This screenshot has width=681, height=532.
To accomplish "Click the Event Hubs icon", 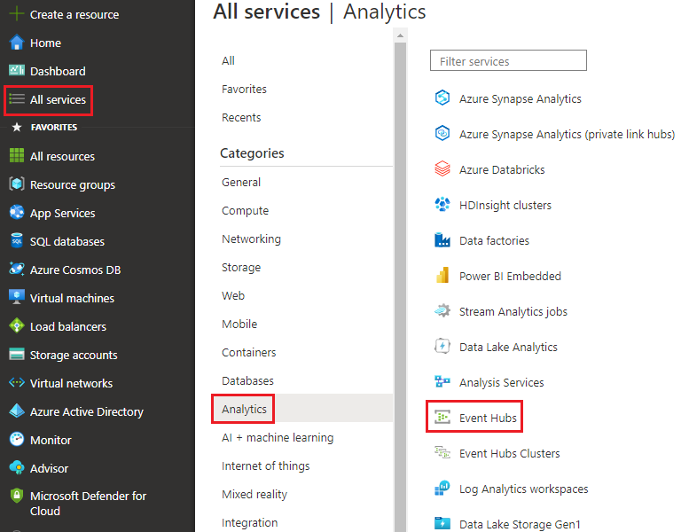I will 442,418.
